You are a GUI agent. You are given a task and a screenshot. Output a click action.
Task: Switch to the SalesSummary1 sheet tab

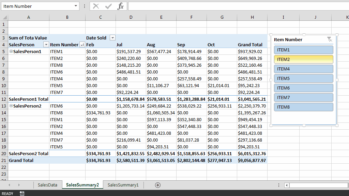coord(123,185)
